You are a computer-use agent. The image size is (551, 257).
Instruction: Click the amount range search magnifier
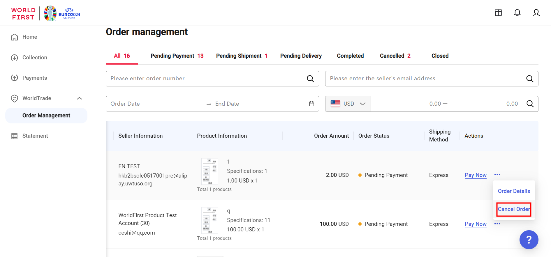pos(530,104)
